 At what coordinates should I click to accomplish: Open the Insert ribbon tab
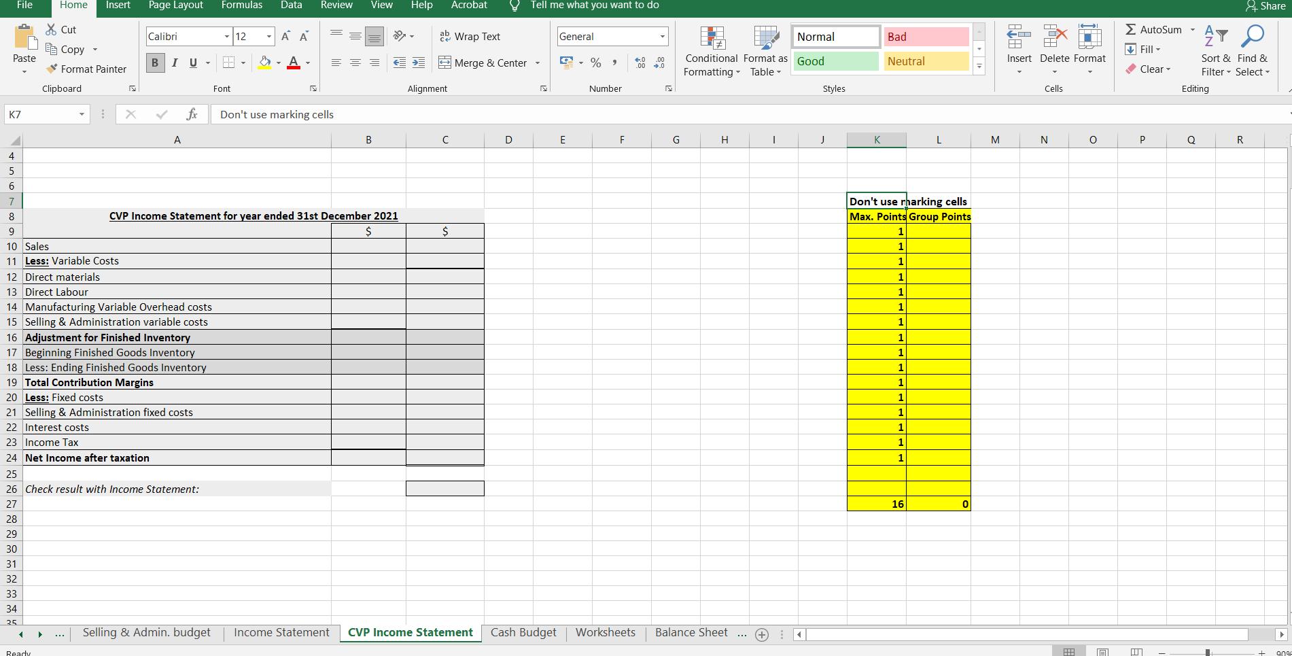click(118, 5)
